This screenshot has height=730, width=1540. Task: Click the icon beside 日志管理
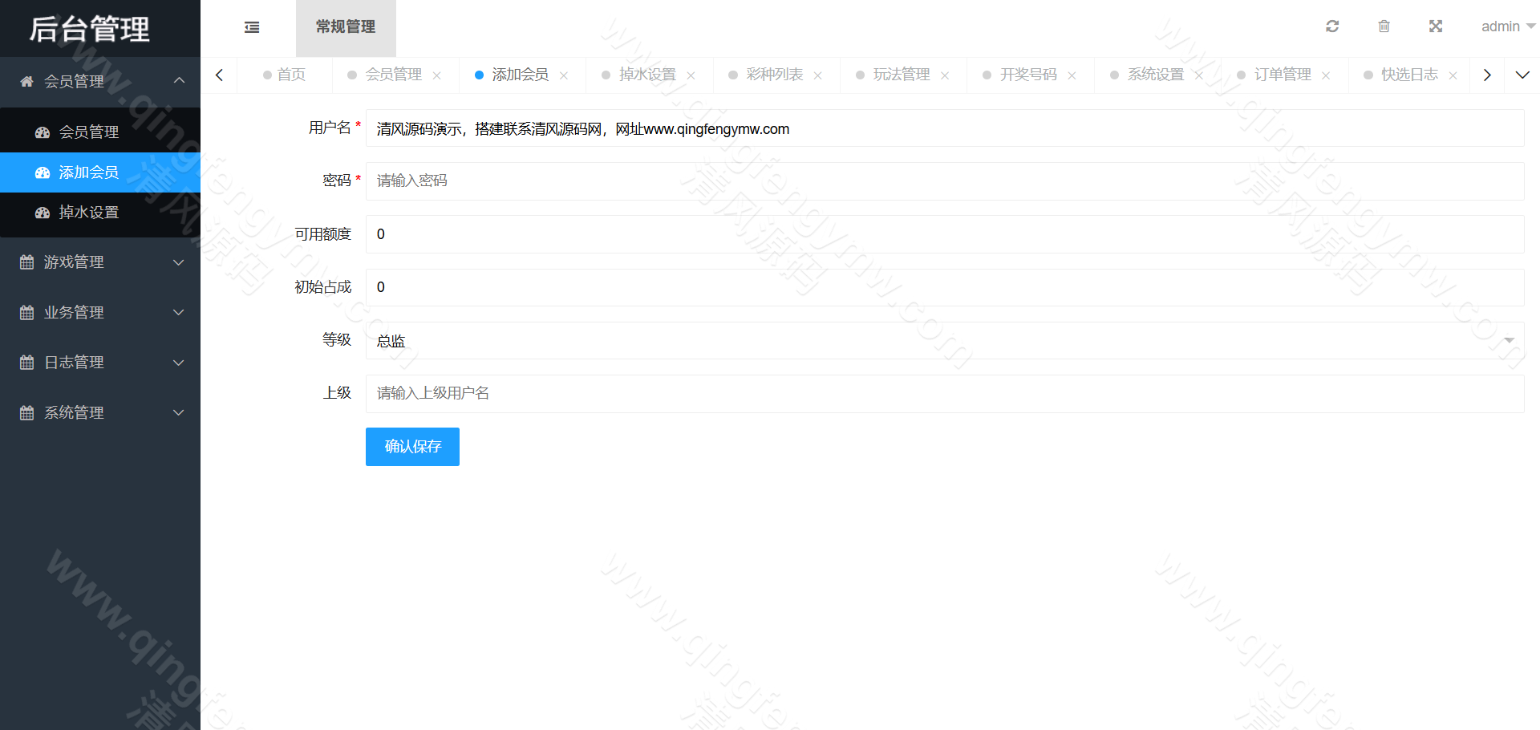(25, 362)
